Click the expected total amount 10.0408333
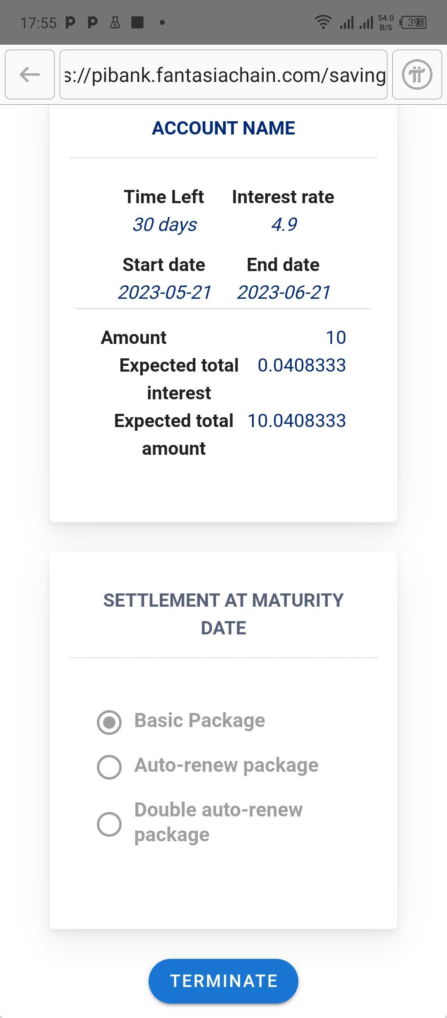447x1018 pixels. [x=296, y=421]
